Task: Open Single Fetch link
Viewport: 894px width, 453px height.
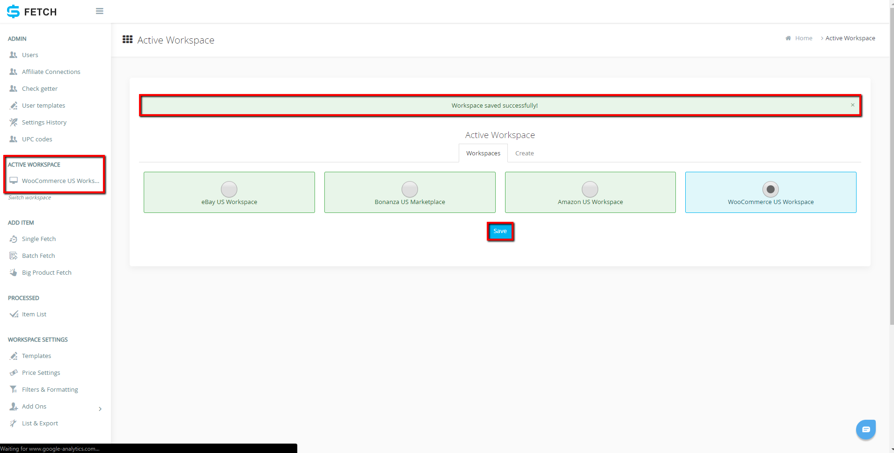Action: 39,239
